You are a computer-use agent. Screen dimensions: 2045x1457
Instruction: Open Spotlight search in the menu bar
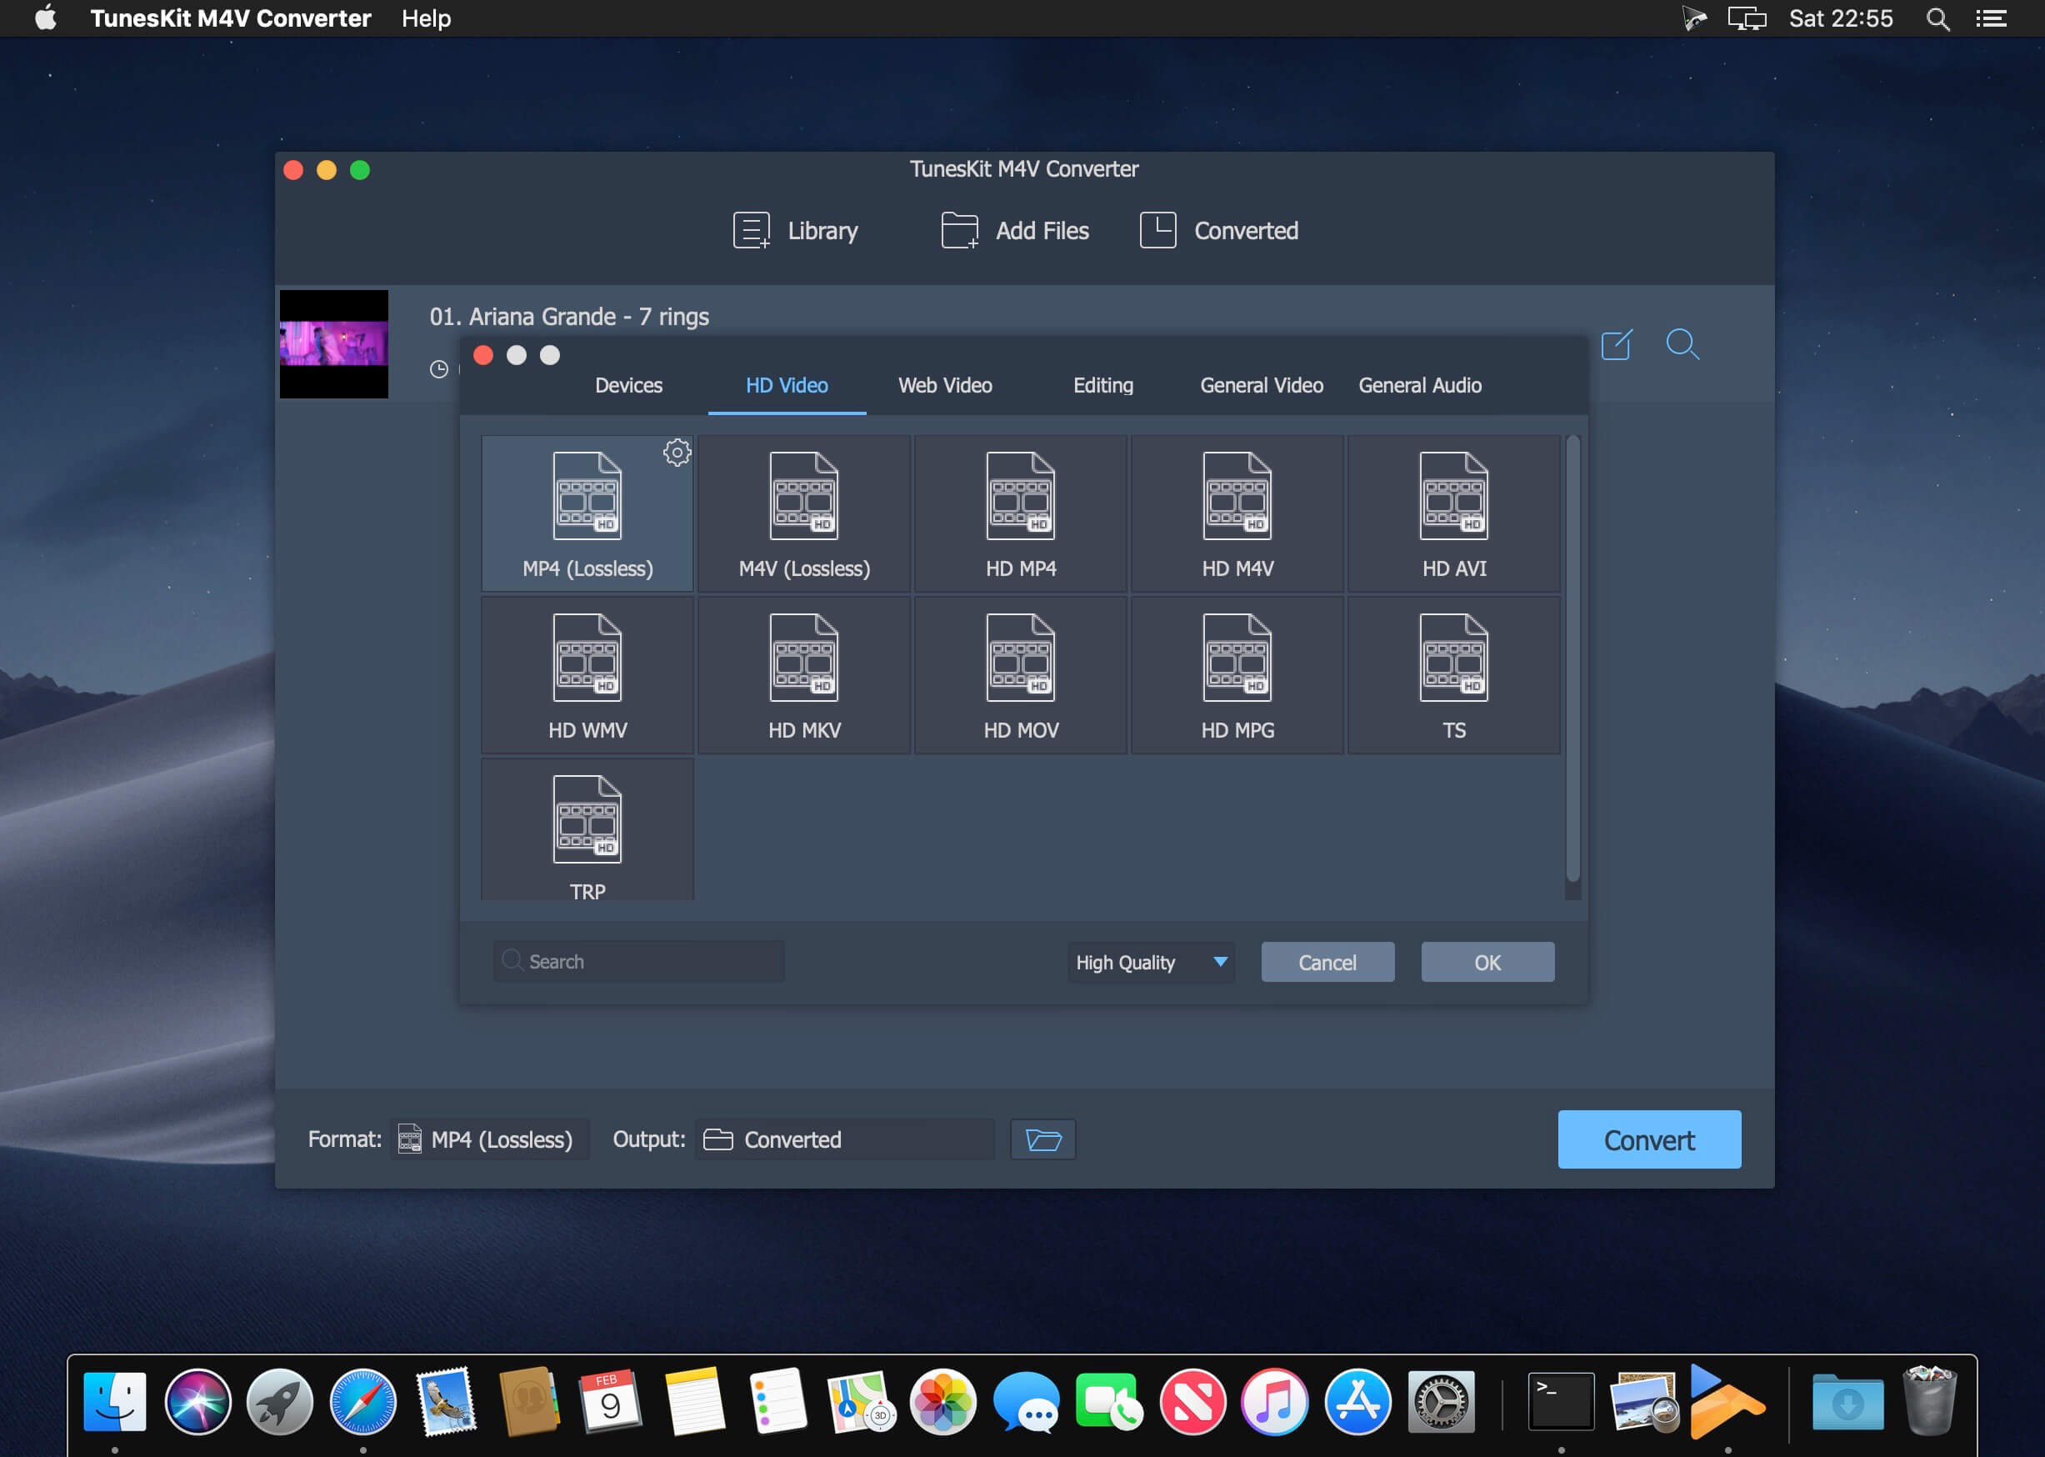[1937, 18]
